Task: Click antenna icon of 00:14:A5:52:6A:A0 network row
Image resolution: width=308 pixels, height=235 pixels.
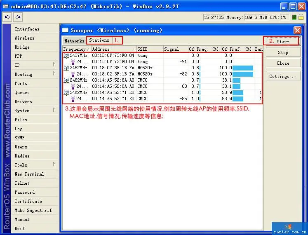Action: point(66,80)
